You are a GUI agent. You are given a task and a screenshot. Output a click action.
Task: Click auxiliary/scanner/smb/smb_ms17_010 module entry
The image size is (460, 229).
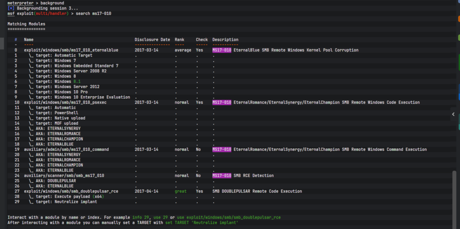pyautogui.click(x=64, y=176)
